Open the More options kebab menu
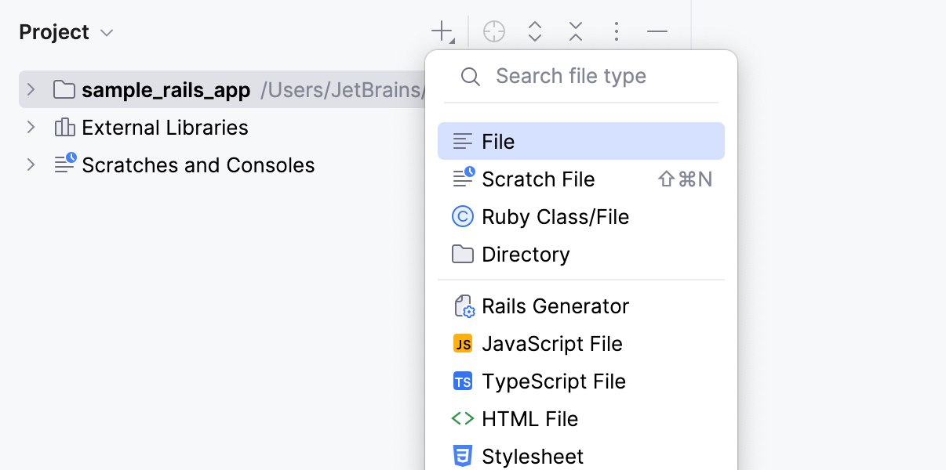 tap(617, 31)
